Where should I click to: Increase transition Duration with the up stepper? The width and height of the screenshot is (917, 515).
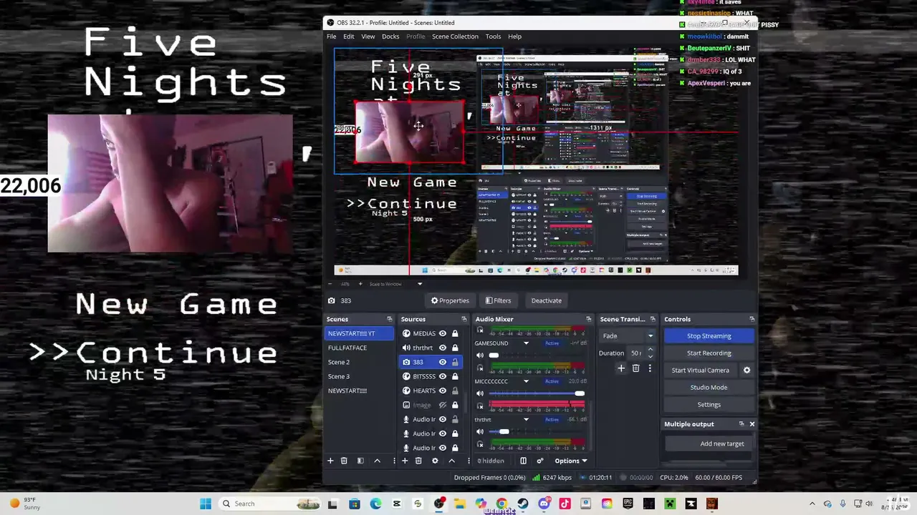[x=650, y=350]
